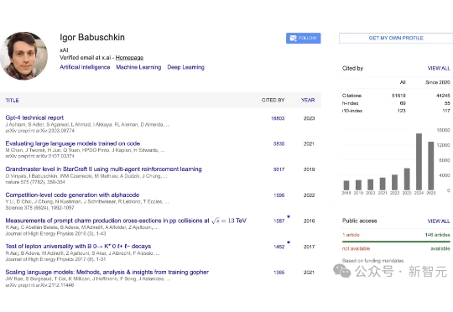Click the Follow button
Viewport: 453px width, 312px height.
click(x=304, y=38)
